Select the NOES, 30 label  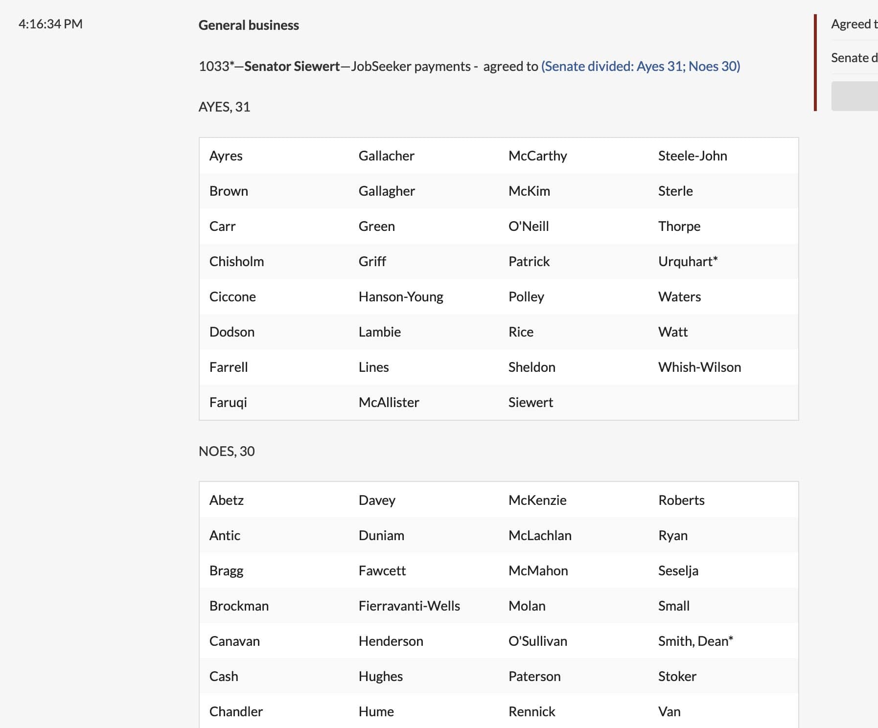pyautogui.click(x=227, y=451)
